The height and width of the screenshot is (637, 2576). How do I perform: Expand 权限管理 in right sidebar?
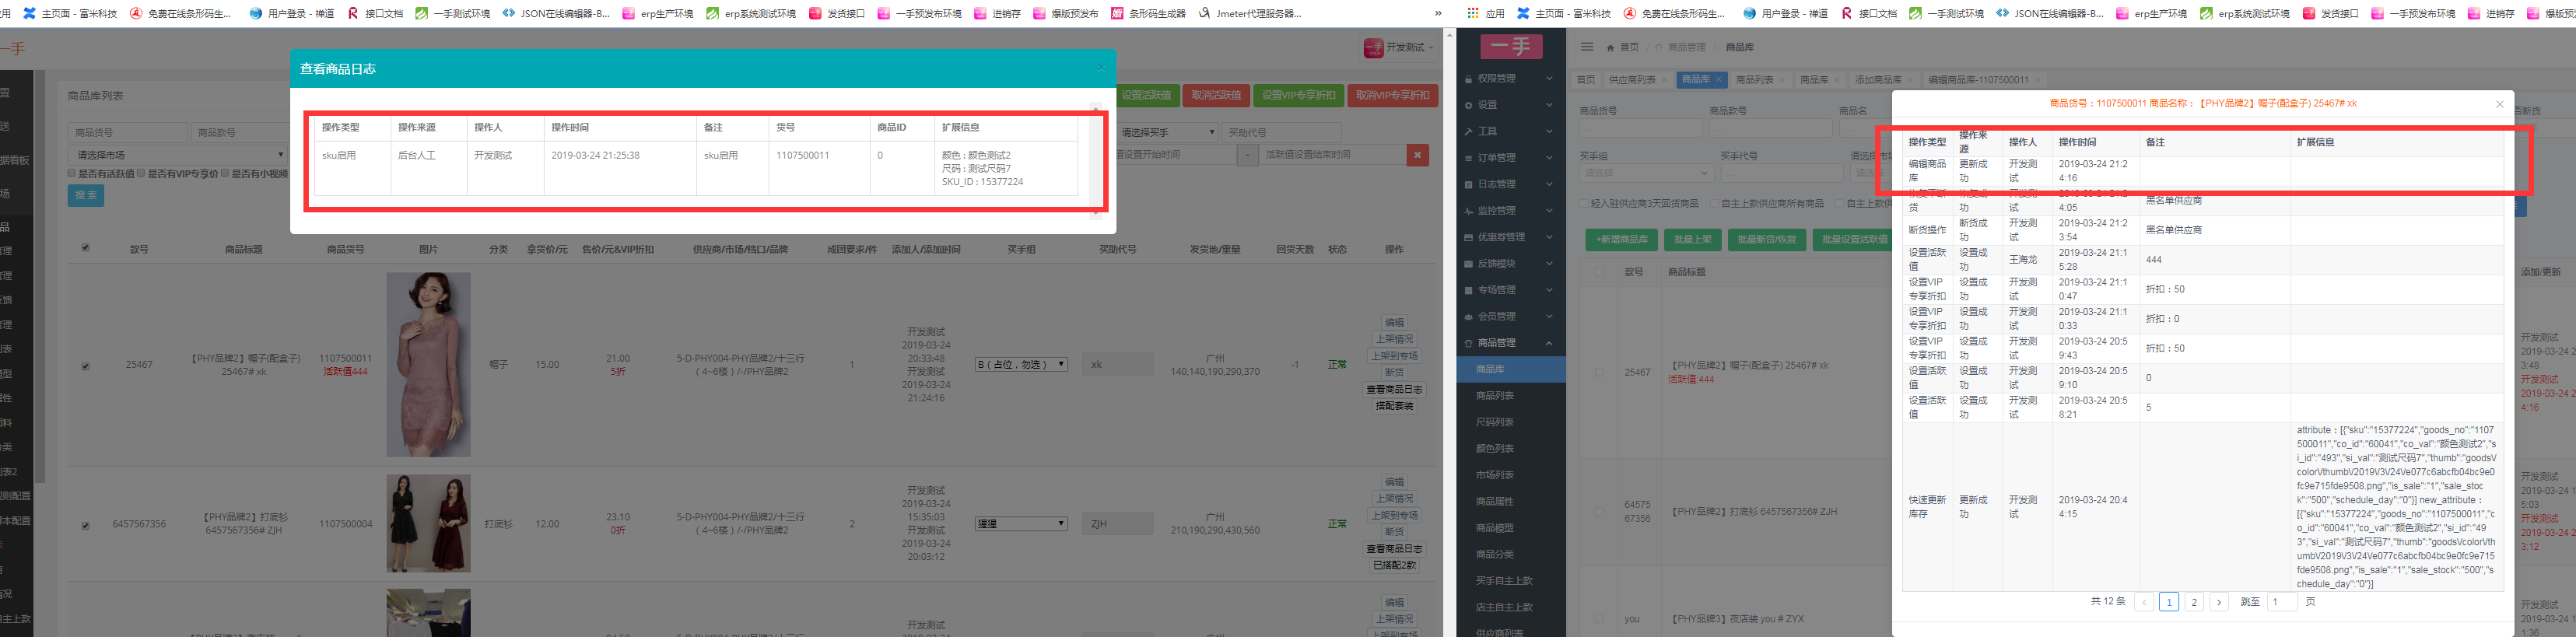(x=1511, y=78)
